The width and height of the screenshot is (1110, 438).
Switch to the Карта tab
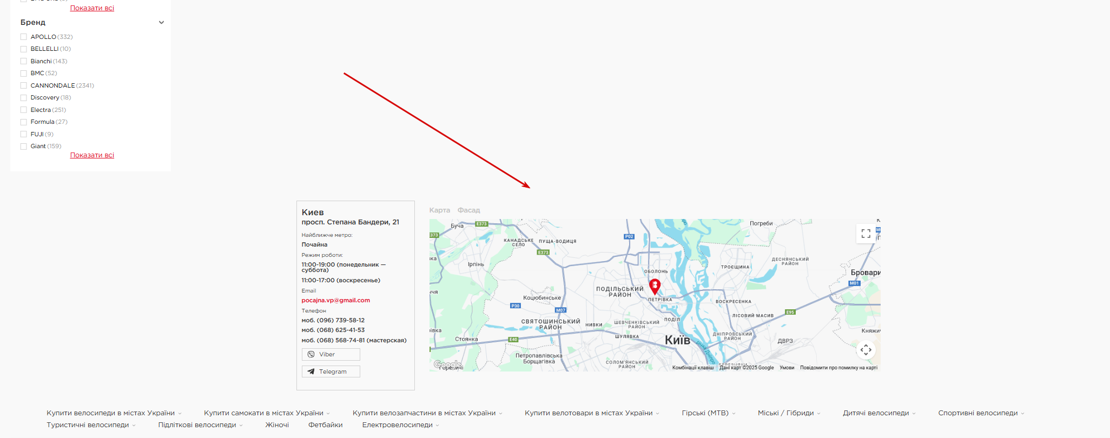tap(439, 210)
